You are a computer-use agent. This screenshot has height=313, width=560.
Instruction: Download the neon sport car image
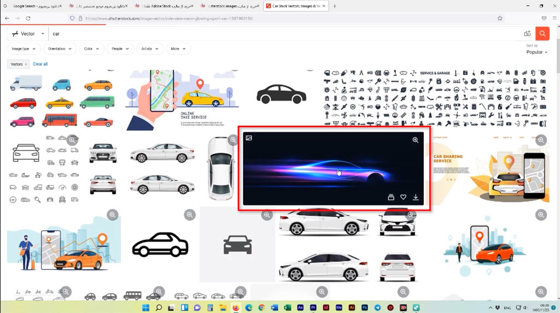click(416, 197)
